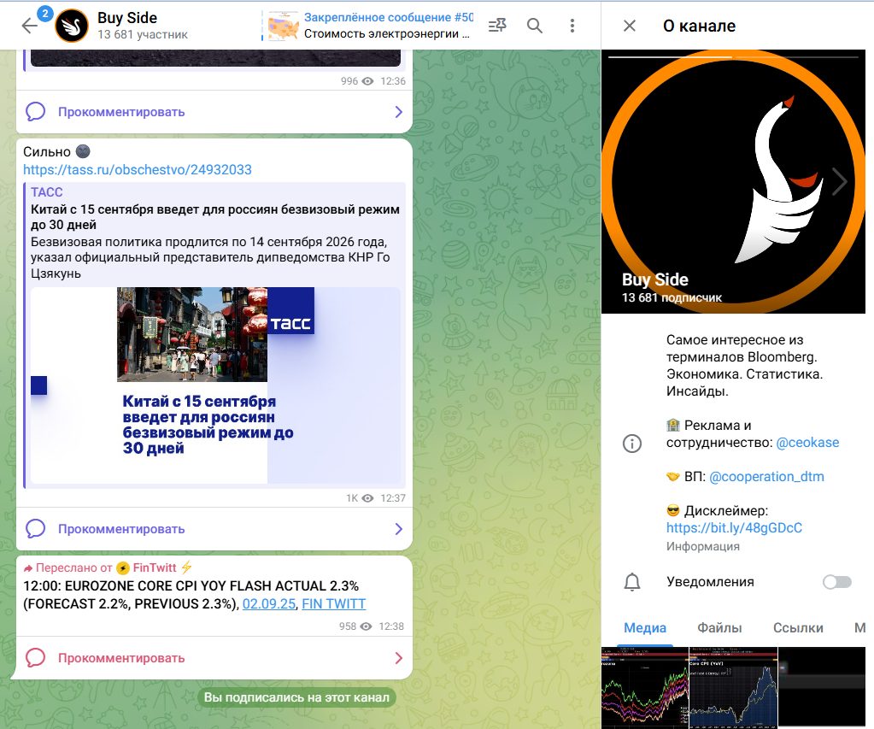Switch to the Медиа tab
The width and height of the screenshot is (874, 729).
(x=645, y=628)
